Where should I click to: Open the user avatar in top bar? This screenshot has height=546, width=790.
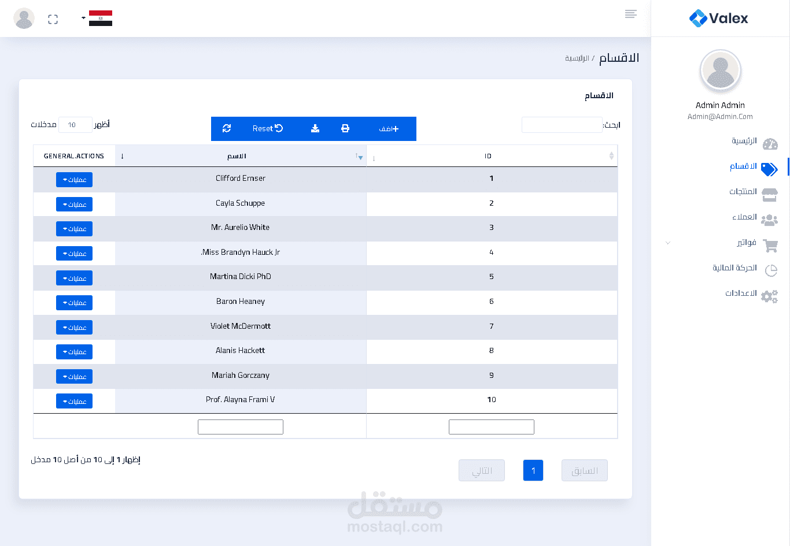24,18
